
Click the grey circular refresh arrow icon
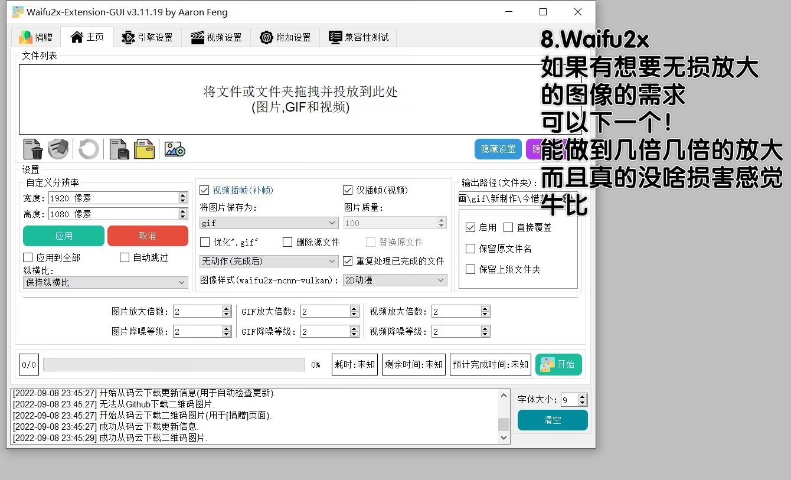(x=89, y=149)
